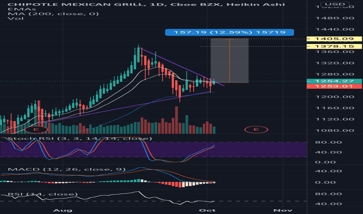
Task: Click the 1320.00 price axis label
Action: [335, 63]
